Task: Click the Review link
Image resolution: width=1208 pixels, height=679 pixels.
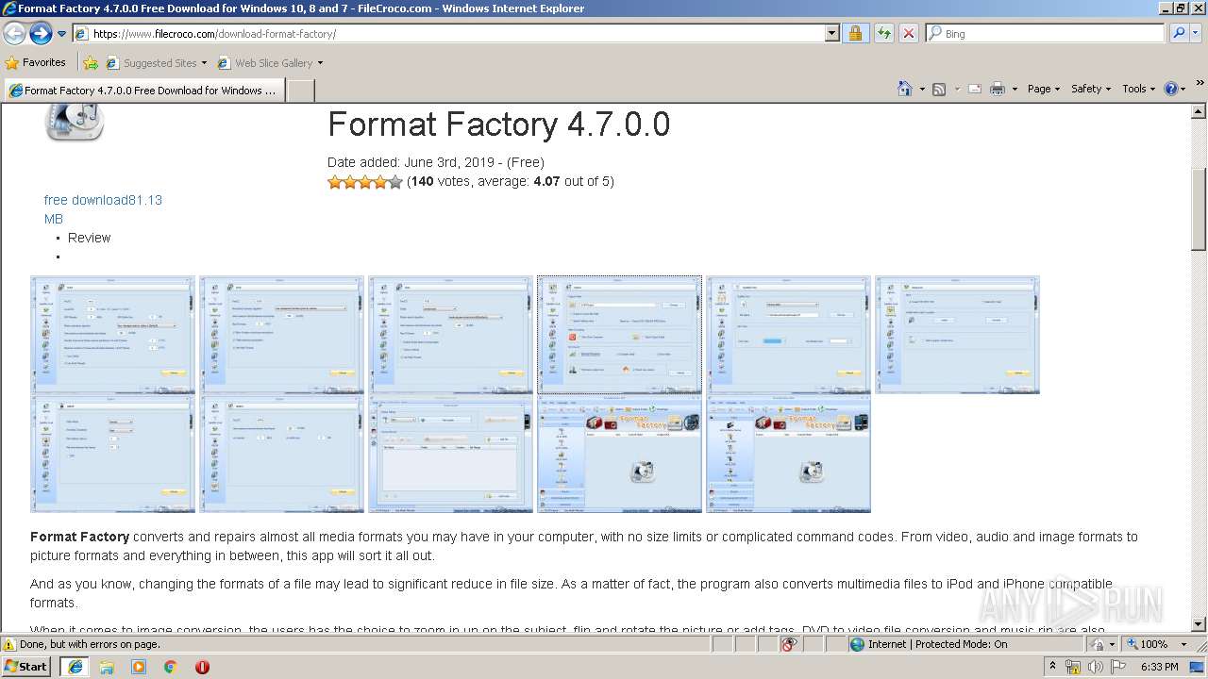Action: [89, 238]
